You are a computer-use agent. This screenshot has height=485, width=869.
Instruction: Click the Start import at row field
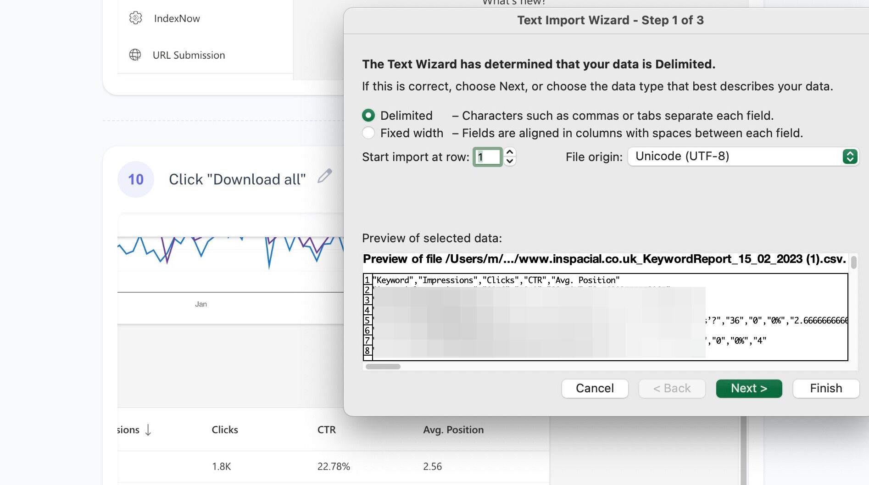click(488, 157)
